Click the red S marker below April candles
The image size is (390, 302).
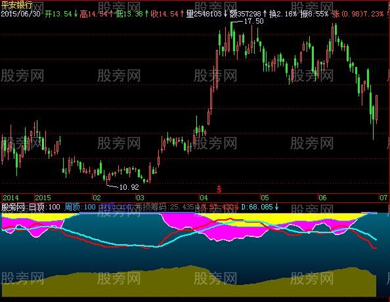pyautogui.click(x=219, y=189)
